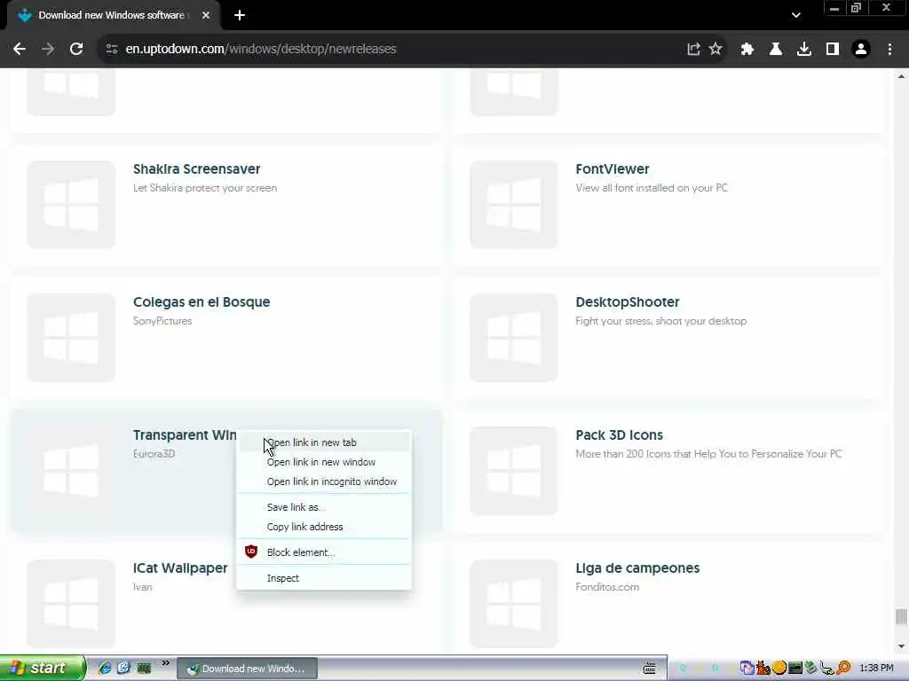This screenshot has width=909, height=681.
Task: Open the Extensions puzzle icon
Action: point(747,50)
